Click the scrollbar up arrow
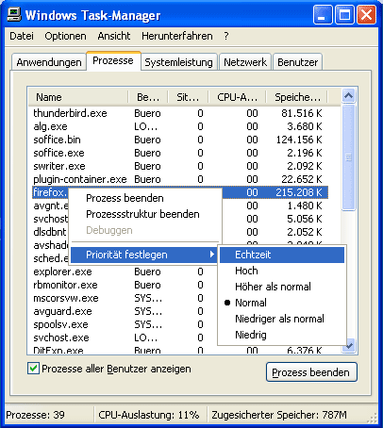 coord(348,95)
